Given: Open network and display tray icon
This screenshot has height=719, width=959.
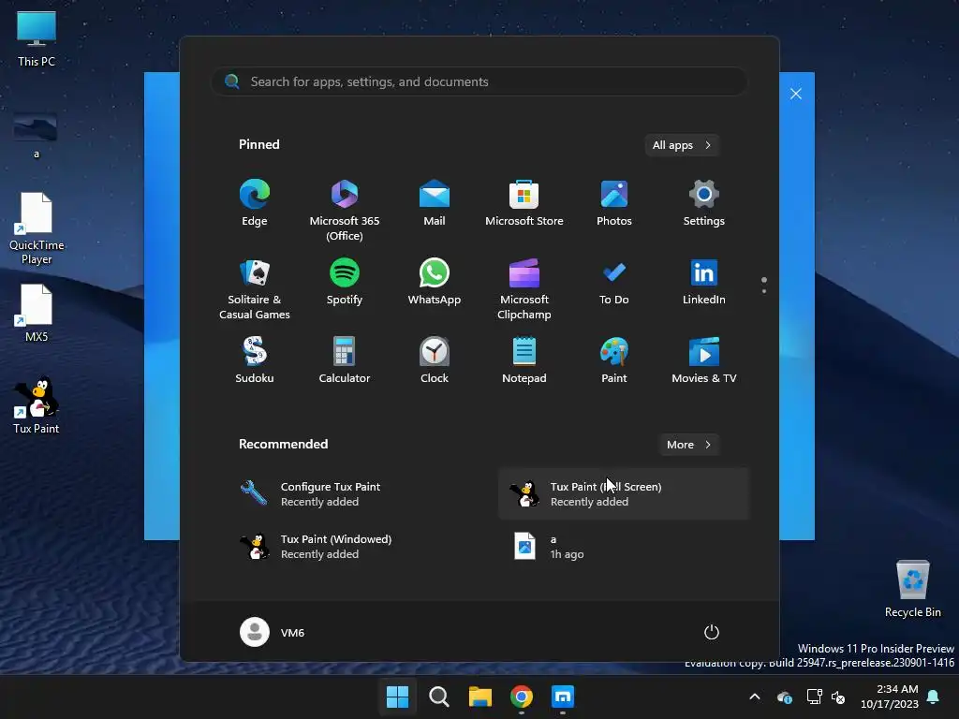Looking at the screenshot, I should [814, 697].
